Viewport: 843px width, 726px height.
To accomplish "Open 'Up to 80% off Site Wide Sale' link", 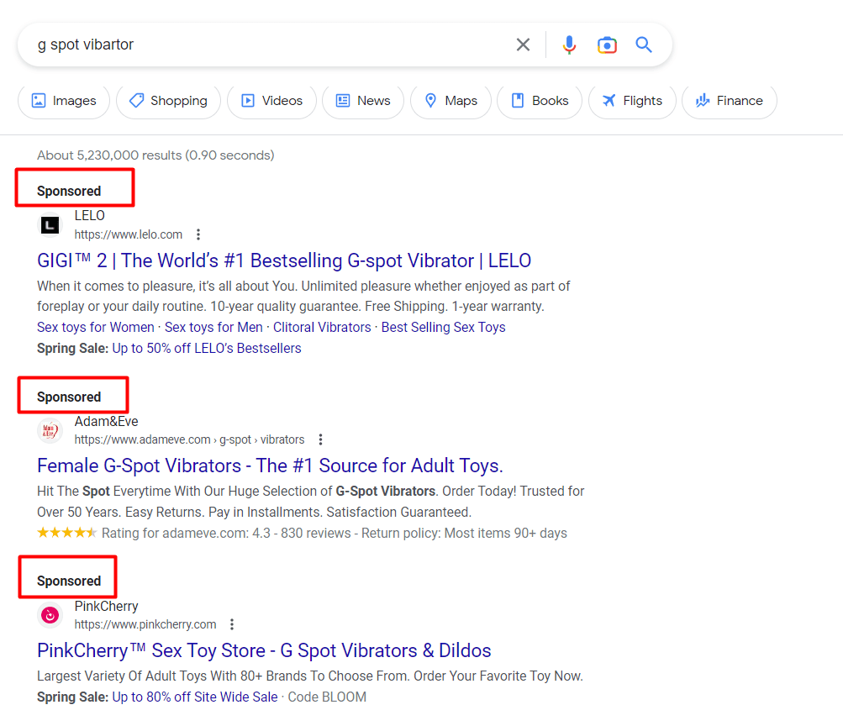I will point(195,697).
